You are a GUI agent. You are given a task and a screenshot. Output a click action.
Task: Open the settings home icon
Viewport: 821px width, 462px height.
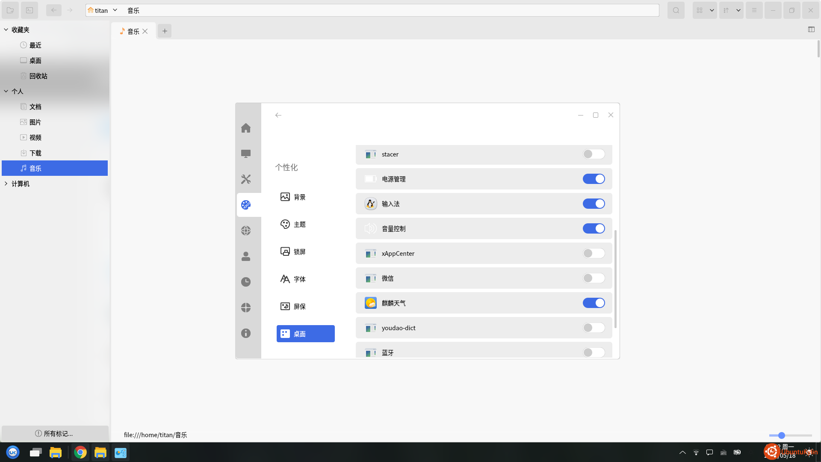246,128
